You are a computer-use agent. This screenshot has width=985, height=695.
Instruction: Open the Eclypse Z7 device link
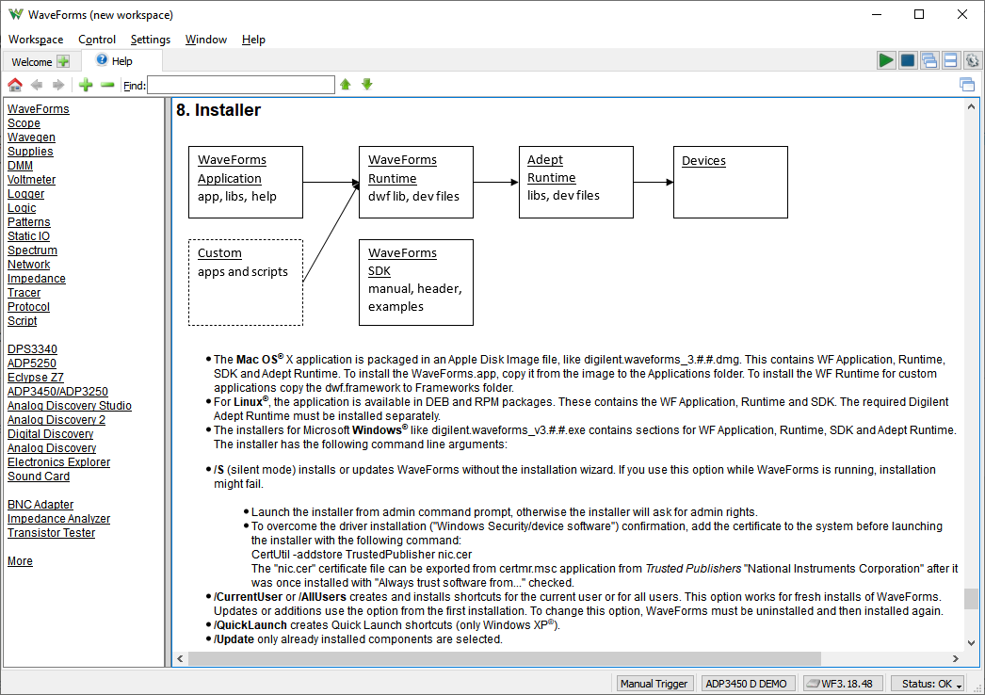point(35,378)
